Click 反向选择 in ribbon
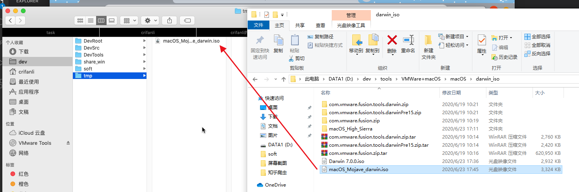 point(538,54)
